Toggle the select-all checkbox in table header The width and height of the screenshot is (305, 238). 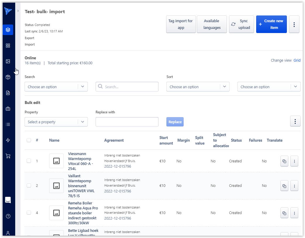[29, 140]
